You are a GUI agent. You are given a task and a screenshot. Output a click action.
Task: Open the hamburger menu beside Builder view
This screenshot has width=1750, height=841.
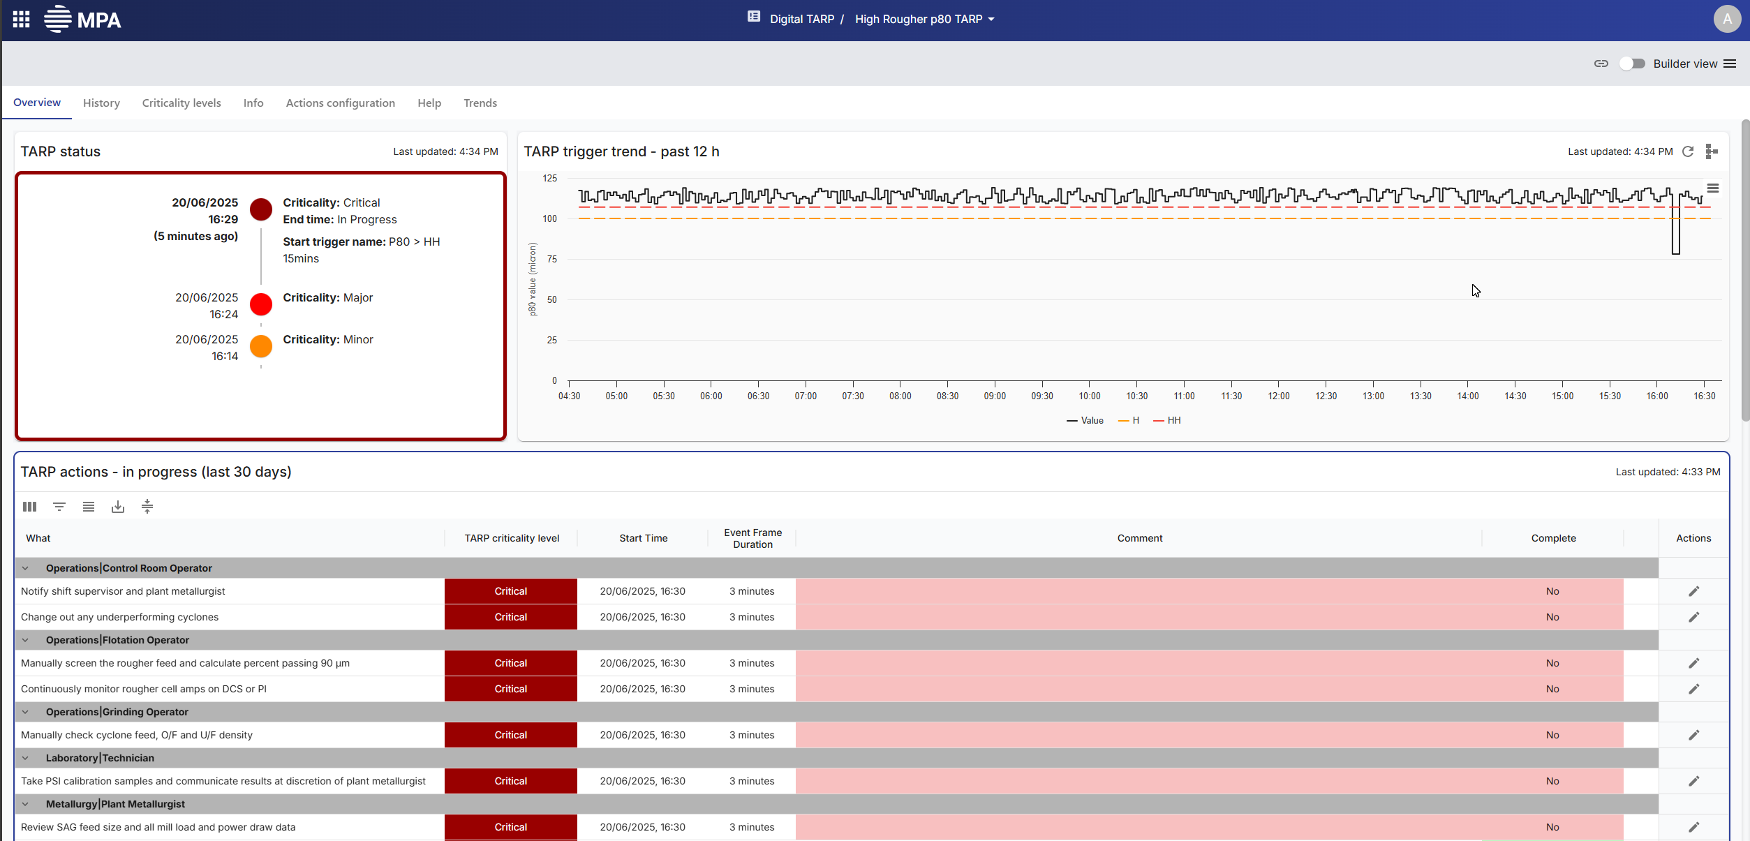[1730, 64]
